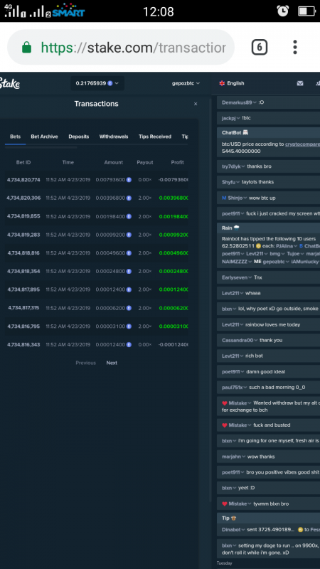This screenshot has height=569, width=320.
Task: Click coin icon in bet 4,734,820,306 row
Action: point(129,198)
